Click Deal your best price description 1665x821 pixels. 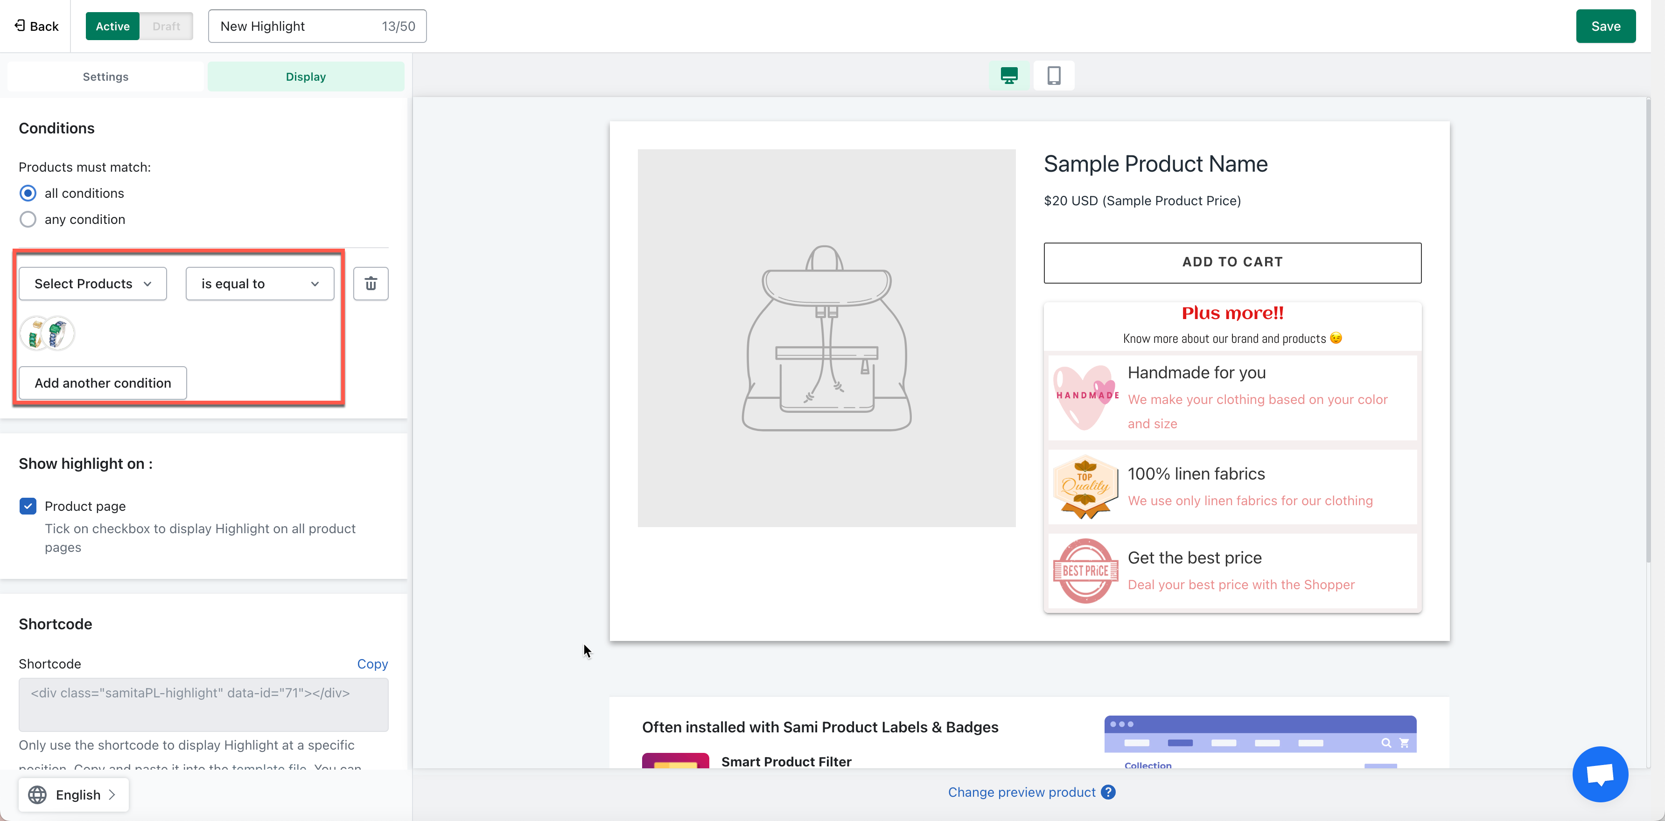tap(1241, 584)
